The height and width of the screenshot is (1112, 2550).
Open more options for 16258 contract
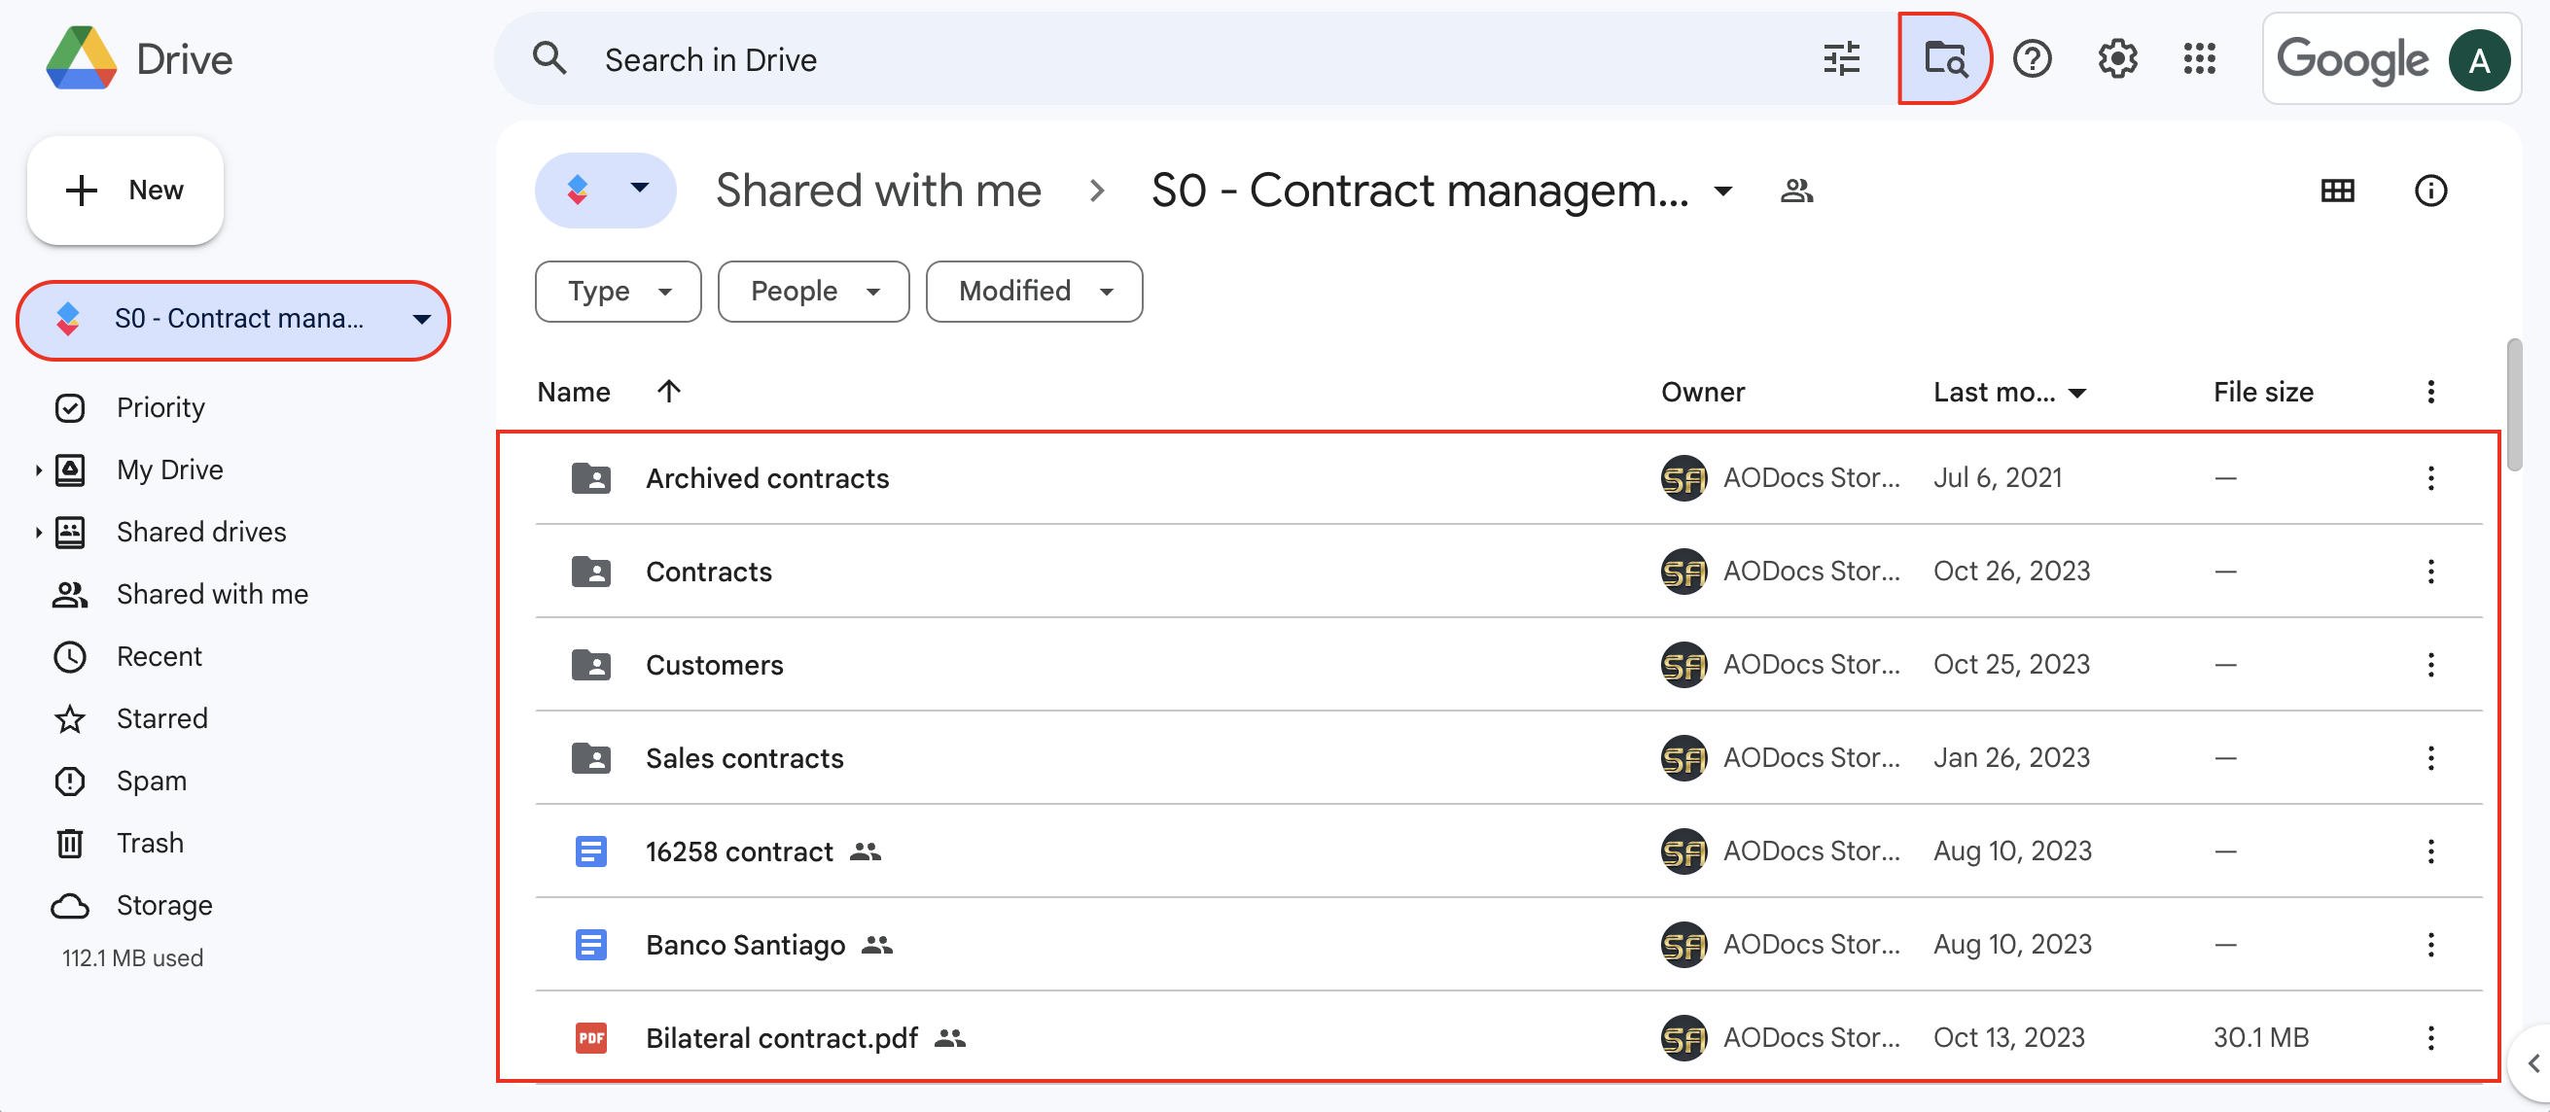(2430, 851)
